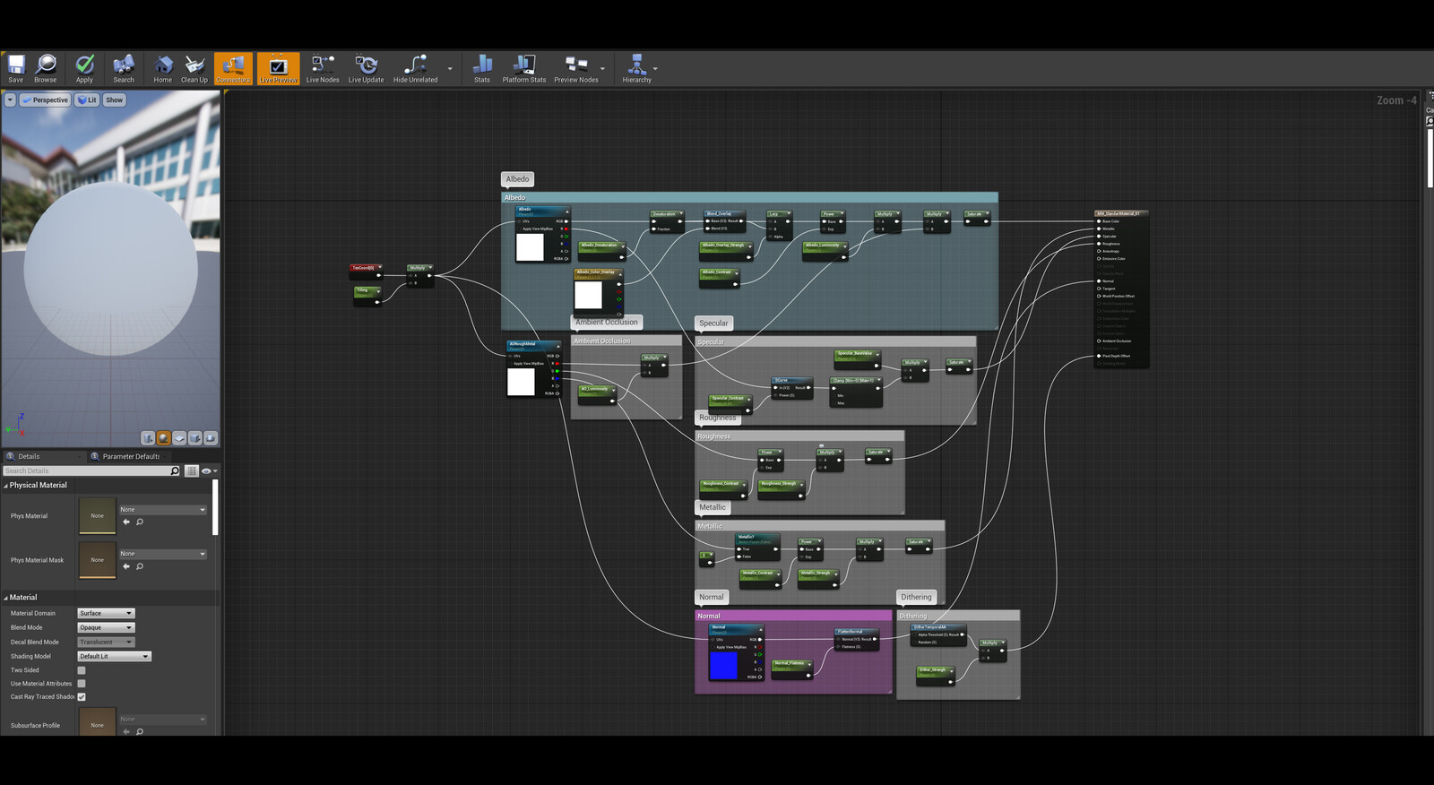Open the viewport options arrow menu
This screenshot has height=785, width=1434.
[10, 100]
